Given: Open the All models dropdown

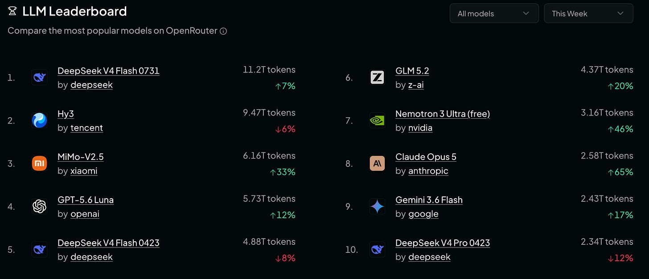Looking at the screenshot, I should (494, 13).
